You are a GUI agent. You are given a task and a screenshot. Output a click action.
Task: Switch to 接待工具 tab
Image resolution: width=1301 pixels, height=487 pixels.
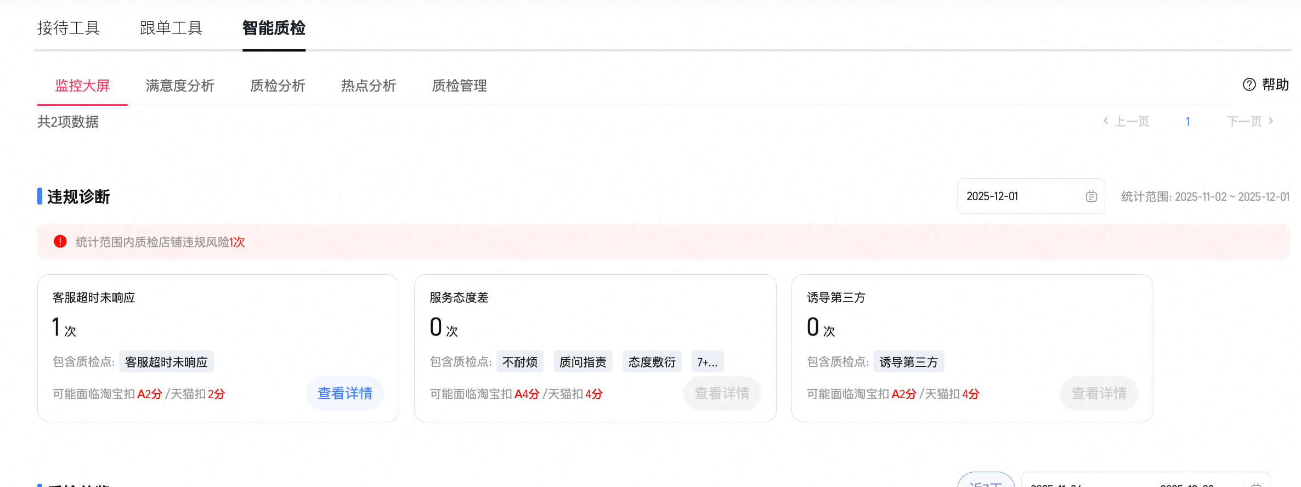pyautogui.click(x=69, y=28)
